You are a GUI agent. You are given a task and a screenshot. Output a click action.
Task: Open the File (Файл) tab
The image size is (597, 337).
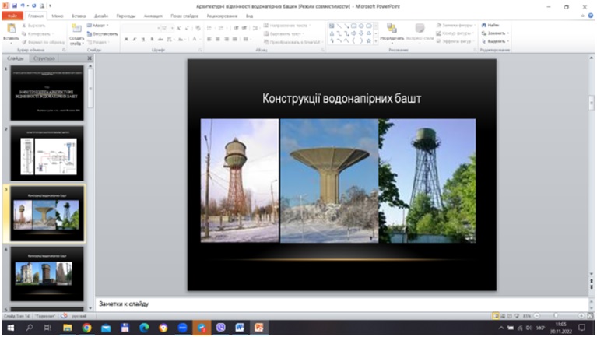(x=12, y=16)
